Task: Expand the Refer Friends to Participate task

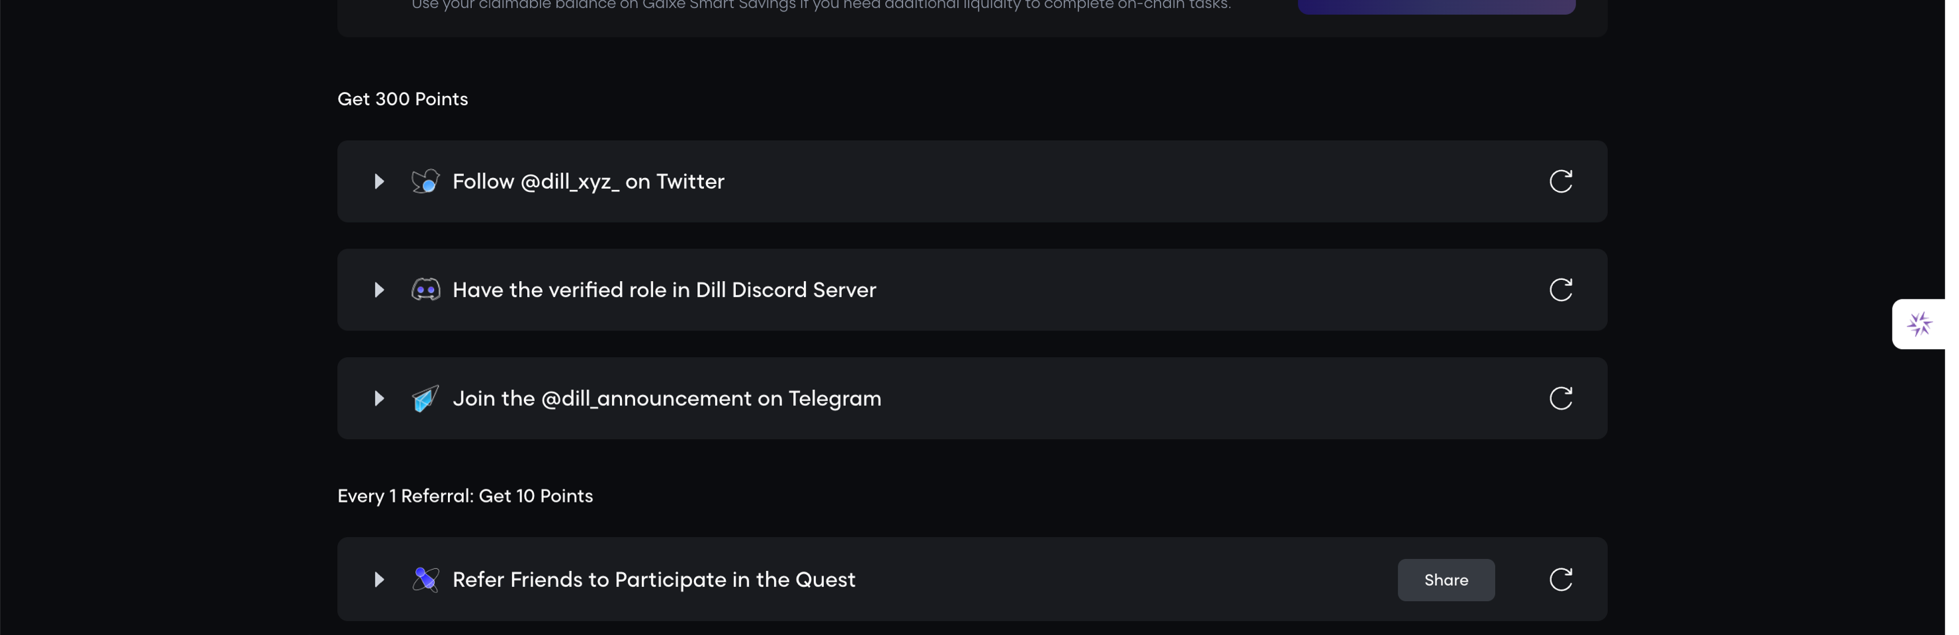Action: coord(379,580)
